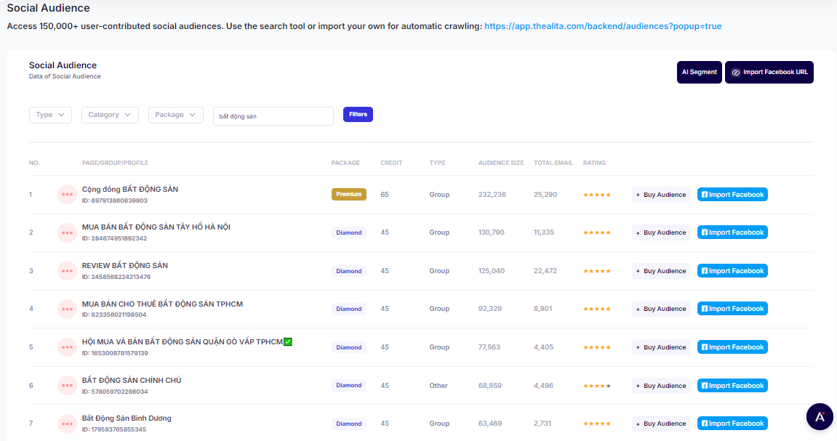The height and width of the screenshot is (441, 837).
Task: Click the avatar icon for Cộng đồng BẤT ĐỘNG SẢN
Action: pos(67,195)
